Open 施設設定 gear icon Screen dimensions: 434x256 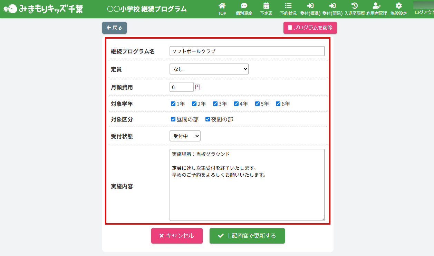click(x=399, y=6)
